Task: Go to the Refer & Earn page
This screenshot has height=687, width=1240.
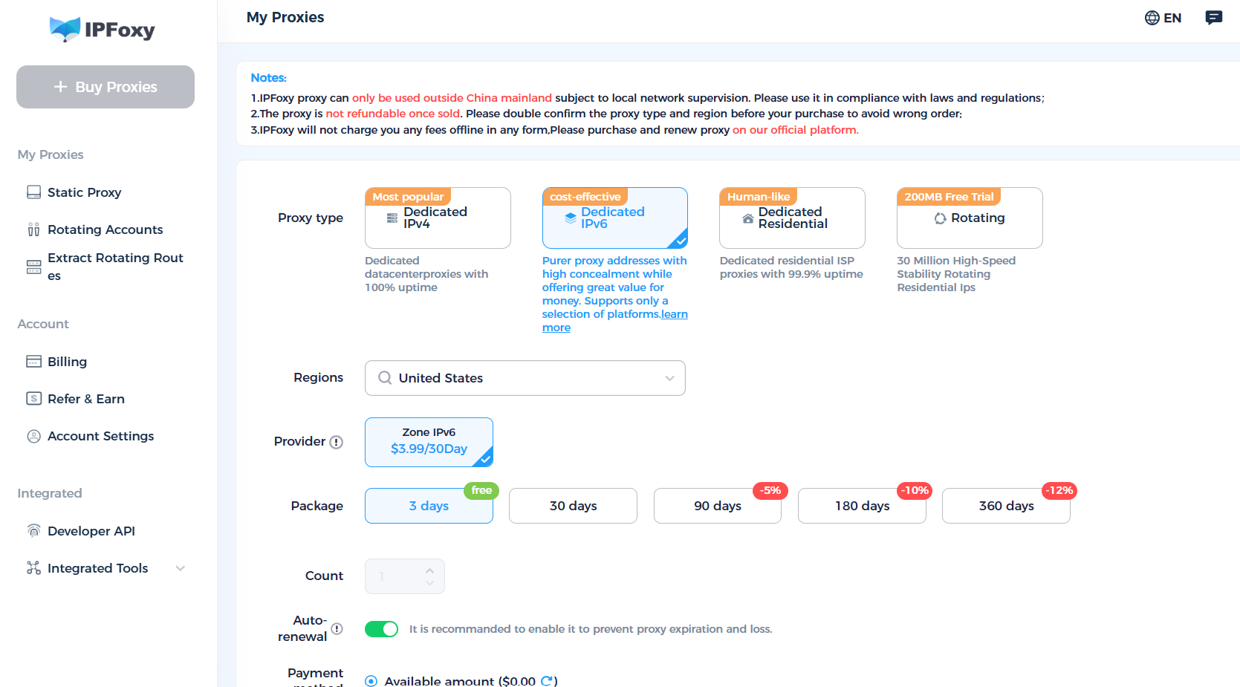Action: tap(85, 399)
